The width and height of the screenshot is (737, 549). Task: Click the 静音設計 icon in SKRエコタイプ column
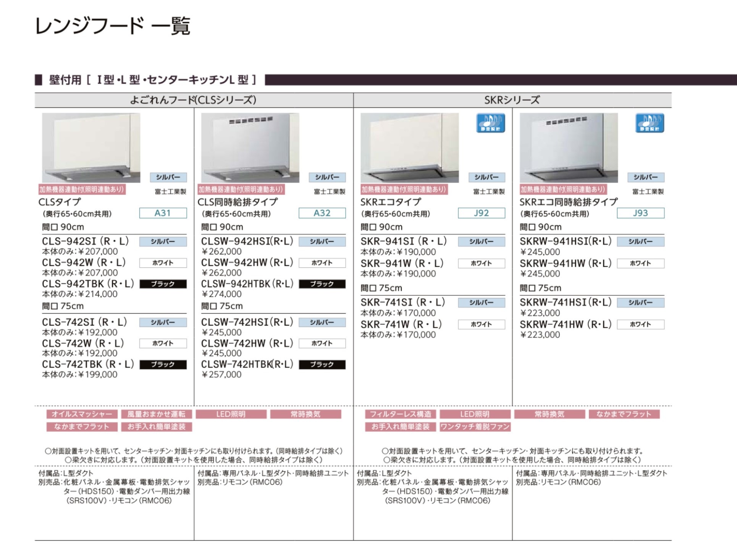(x=490, y=123)
